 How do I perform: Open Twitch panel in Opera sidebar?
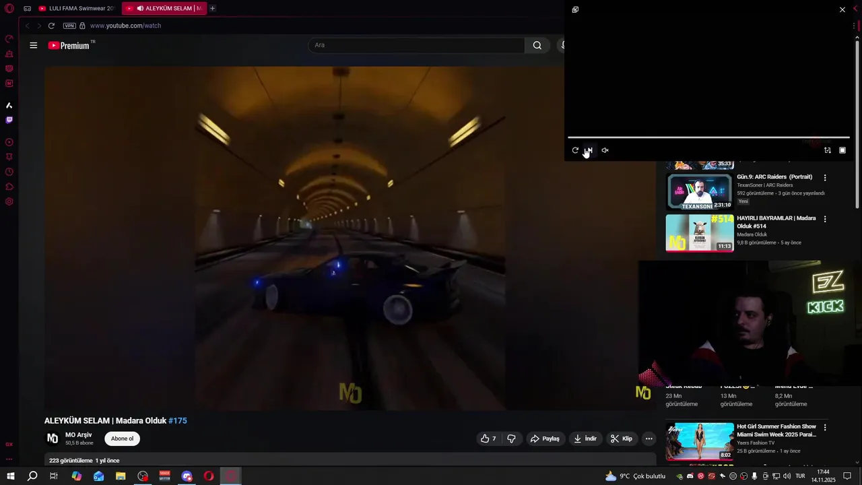coord(9,120)
